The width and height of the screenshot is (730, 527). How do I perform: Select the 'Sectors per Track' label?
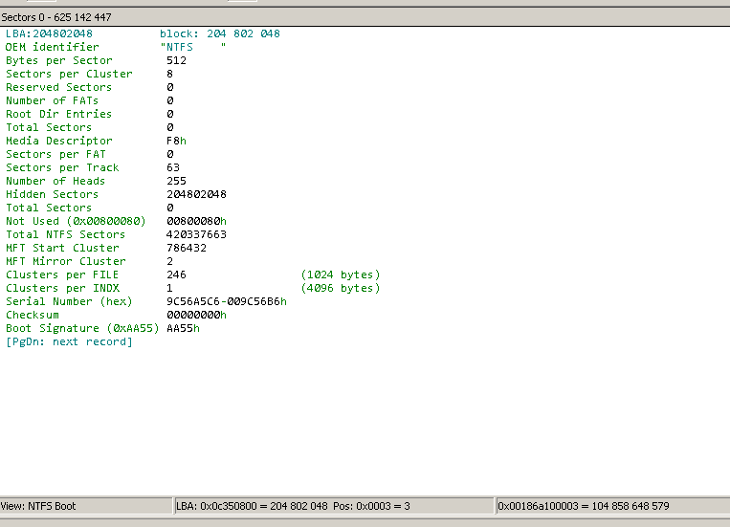click(x=62, y=167)
